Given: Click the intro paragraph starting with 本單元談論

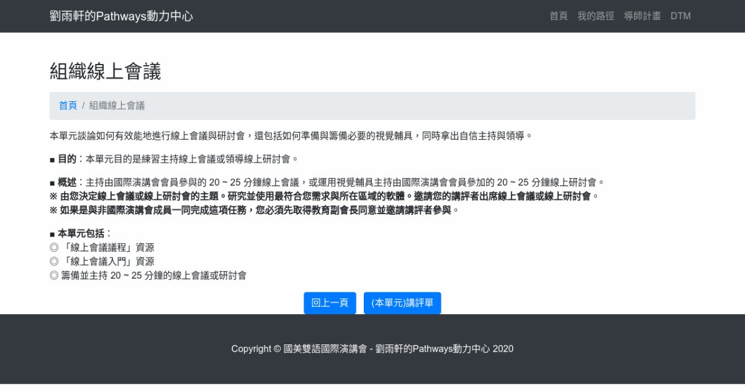Looking at the screenshot, I should pos(291,135).
